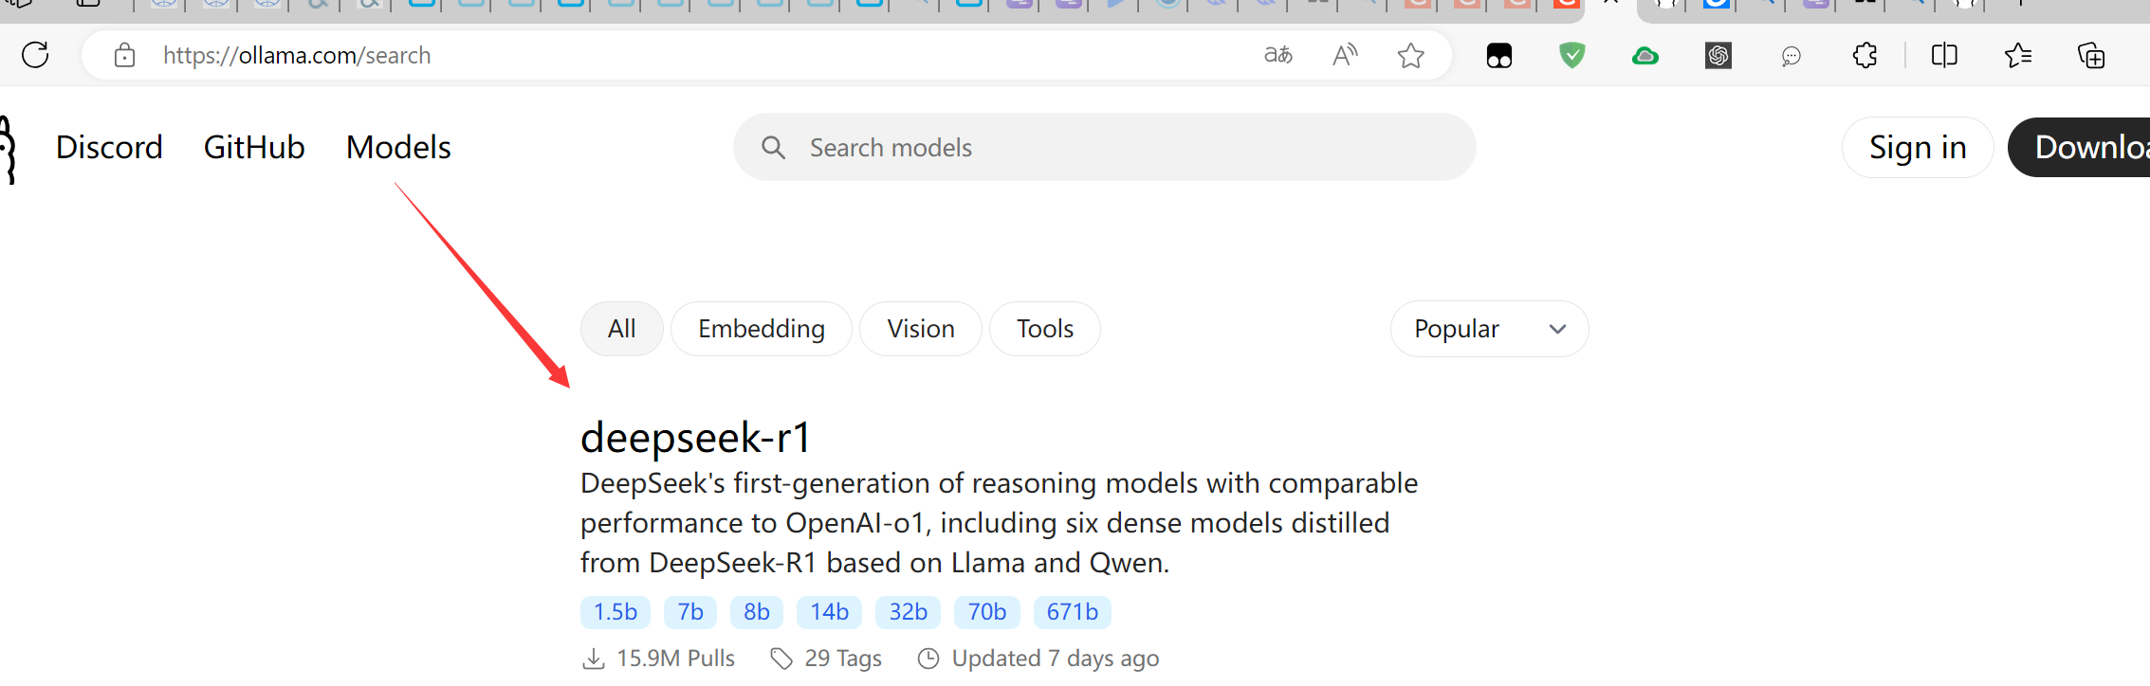The height and width of the screenshot is (686, 2150).
Task: Add this page to favorites star
Action: click(1411, 56)
